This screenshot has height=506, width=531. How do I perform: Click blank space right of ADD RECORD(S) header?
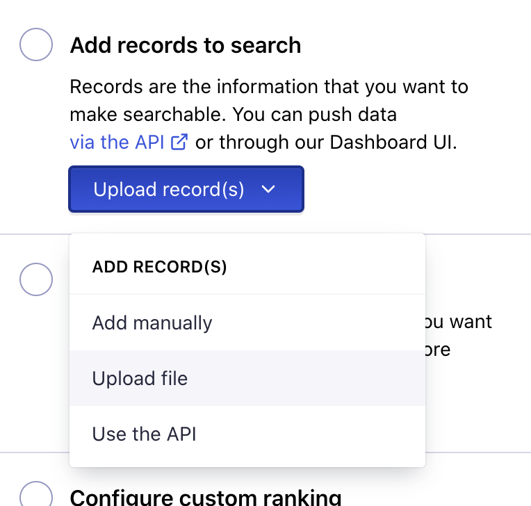tap(327, 267)
